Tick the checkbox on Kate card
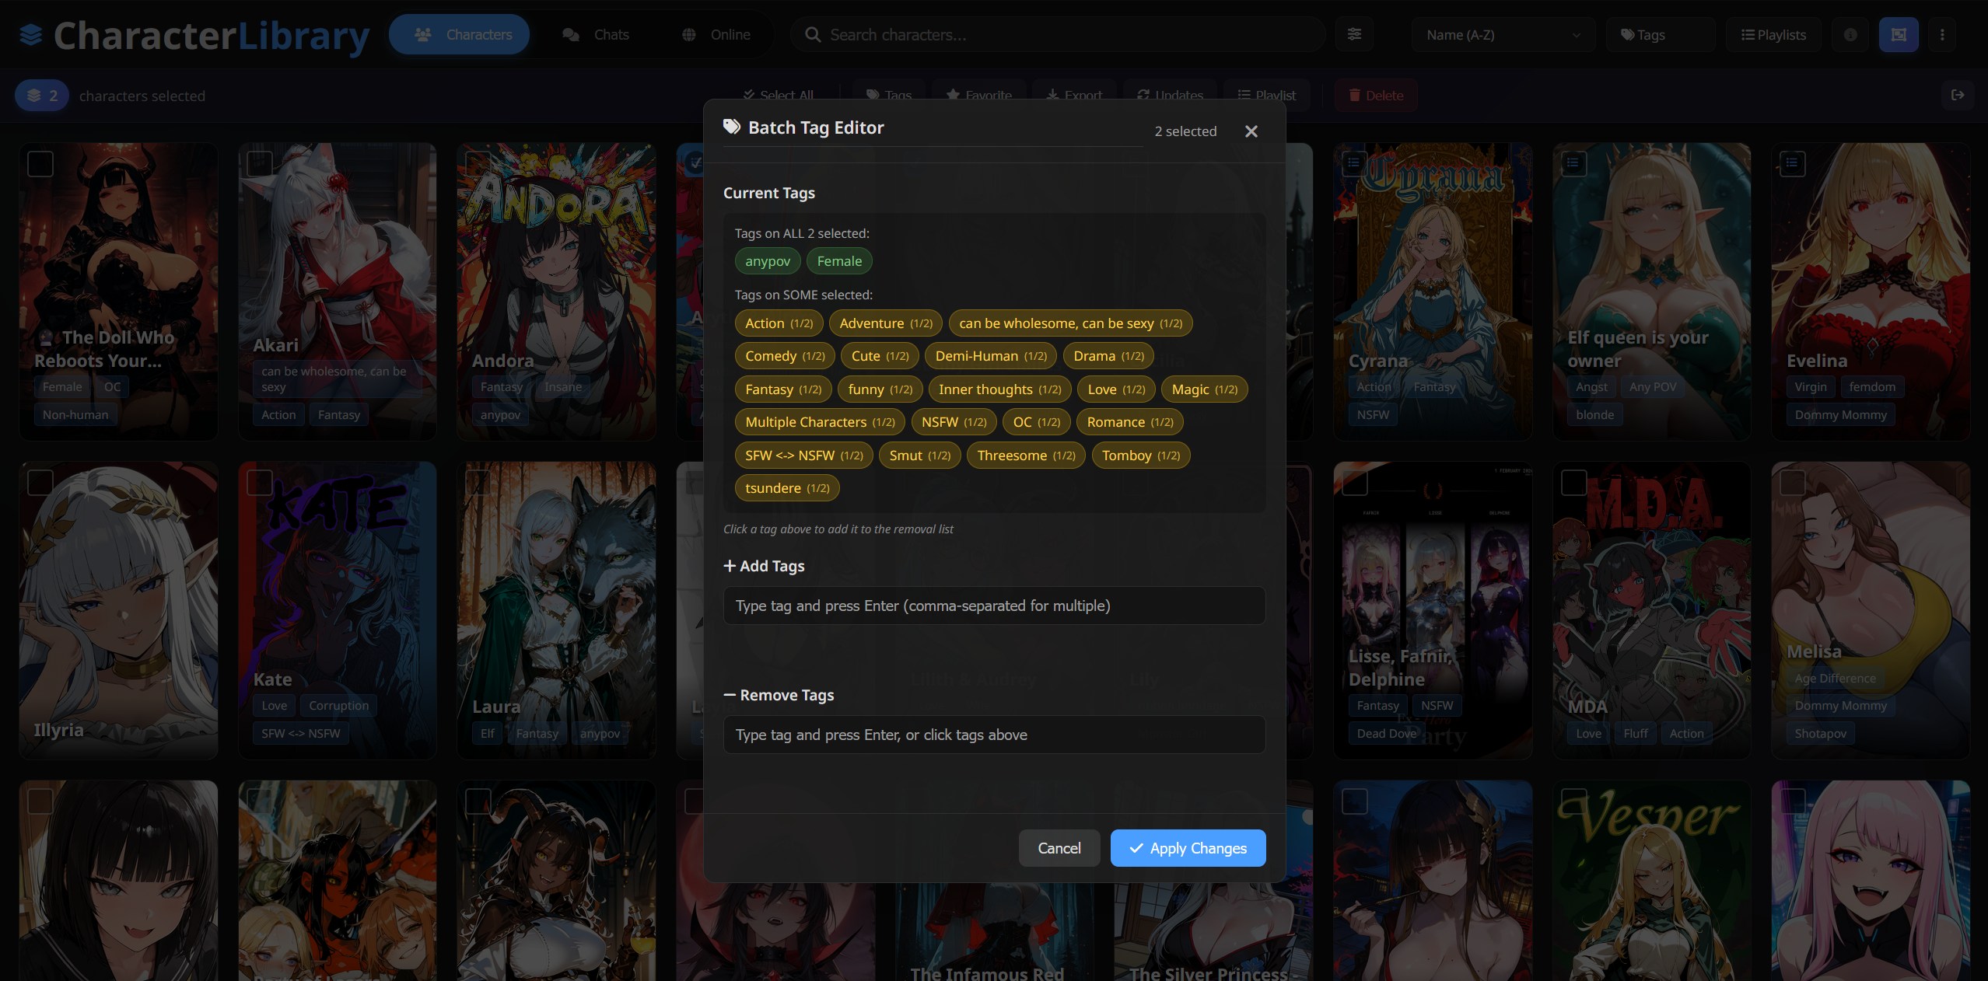 point(260,483)
